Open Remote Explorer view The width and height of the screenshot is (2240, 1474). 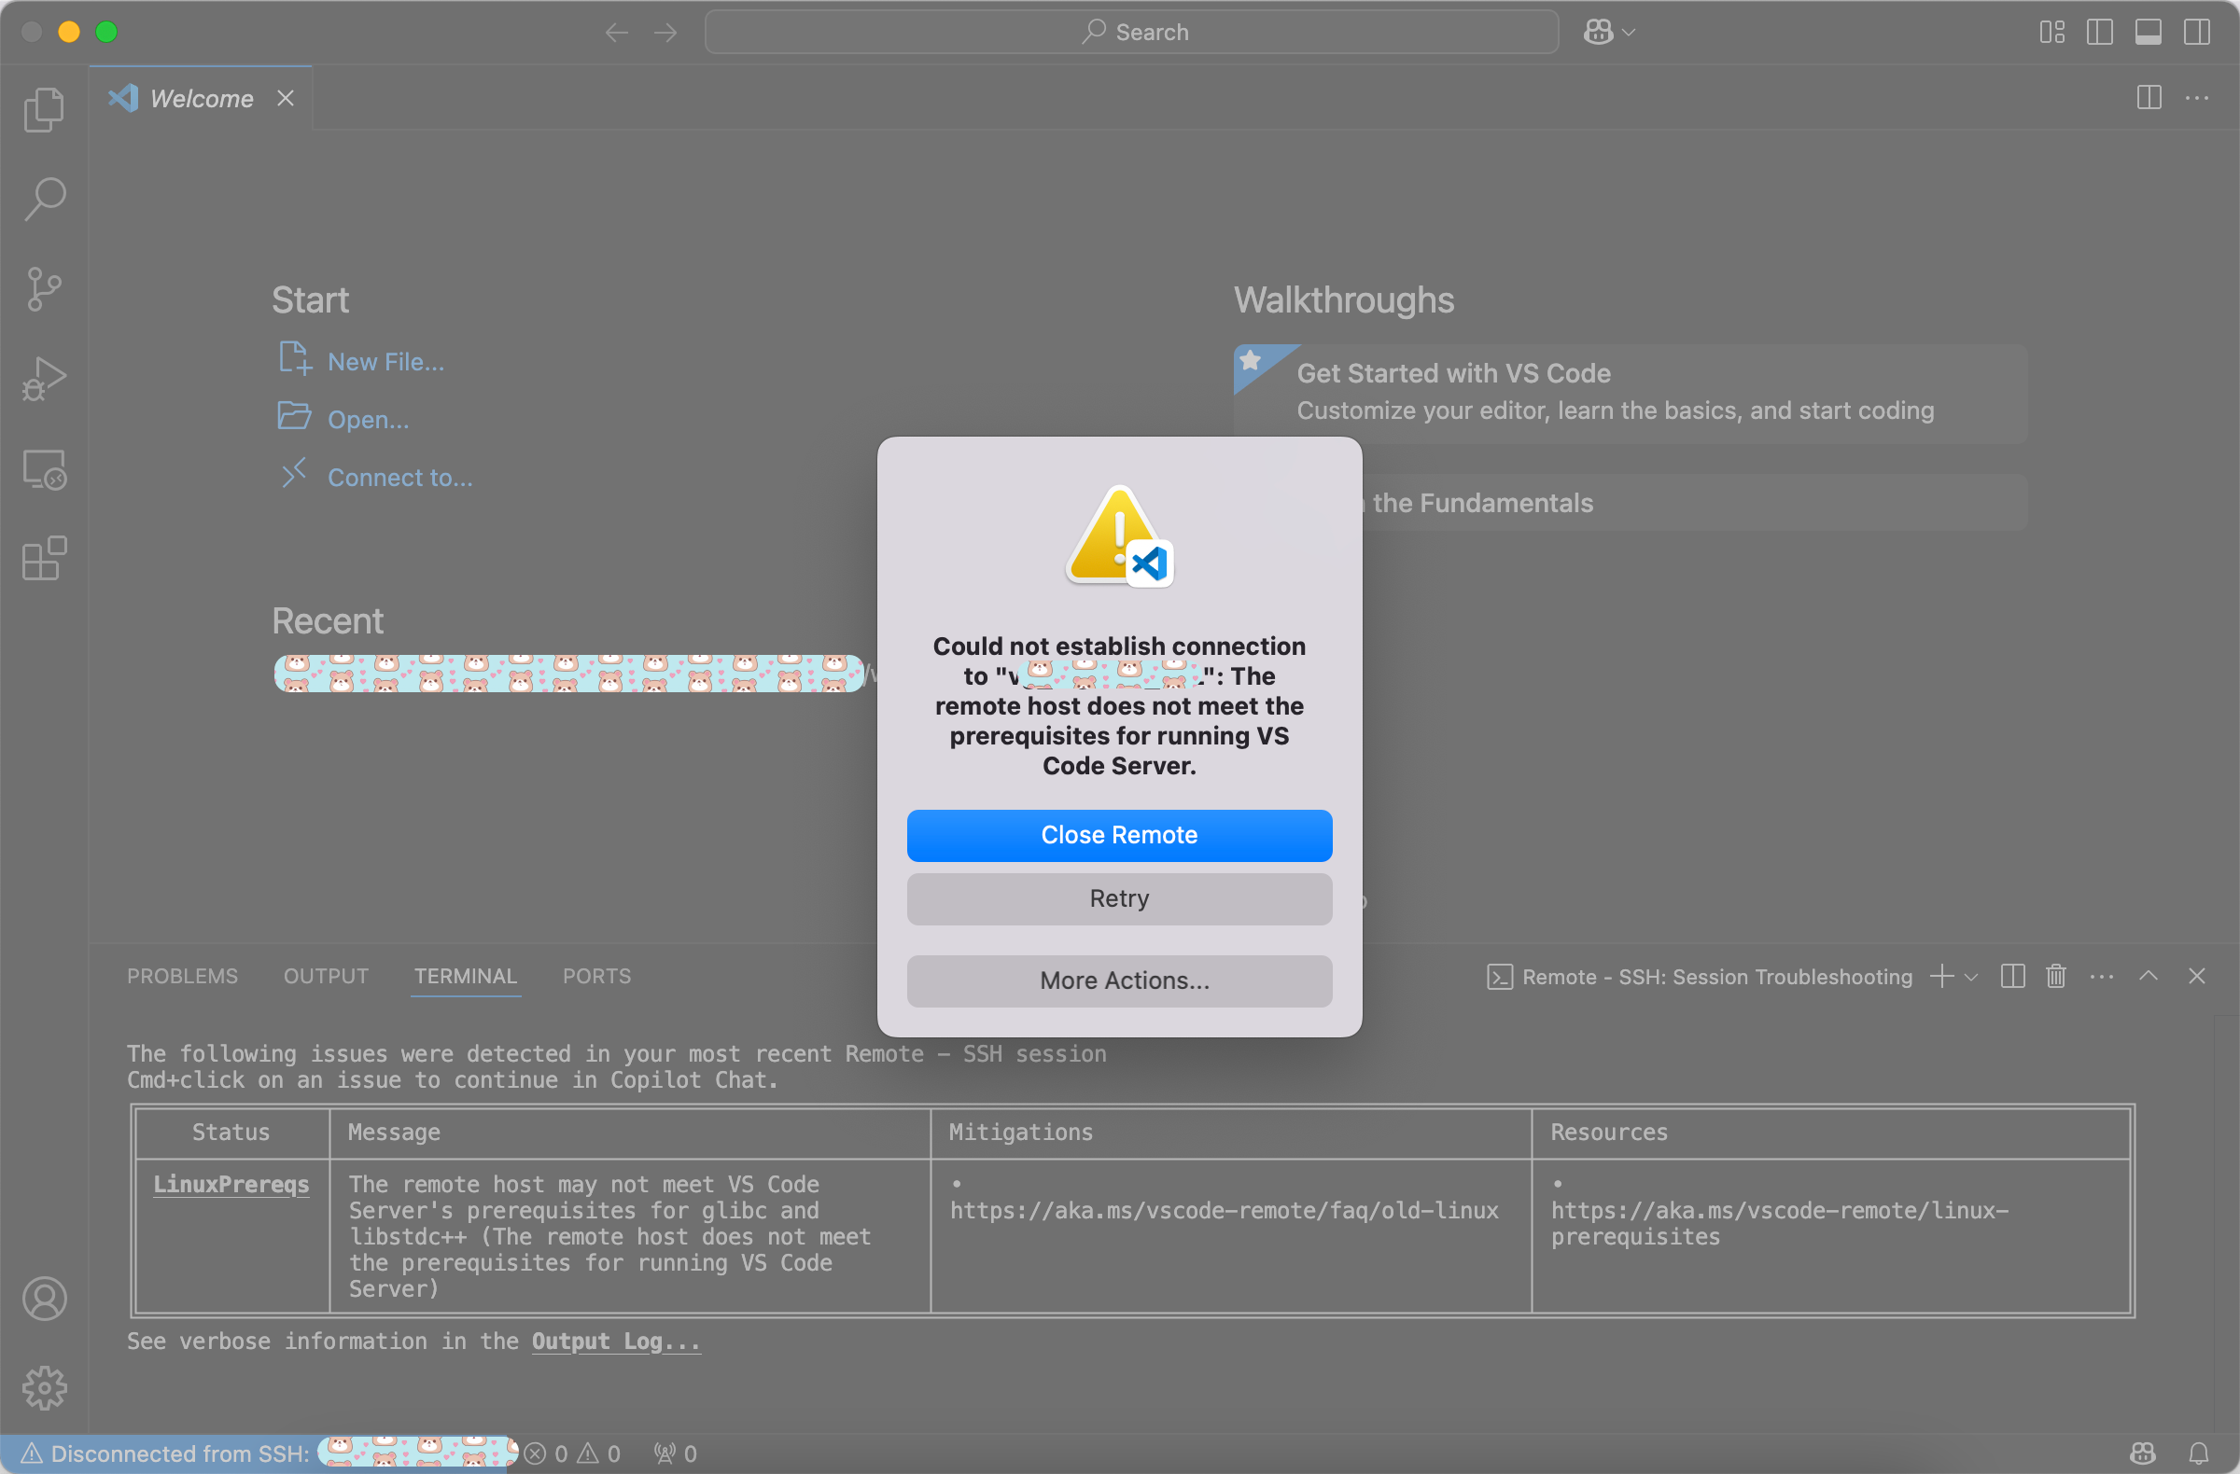44,468
